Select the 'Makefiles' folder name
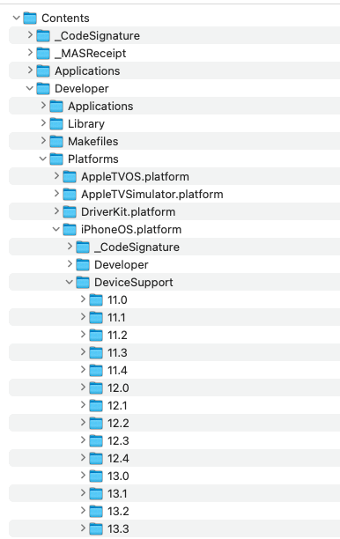The image size is (340, 539). [x=93, y=141]
